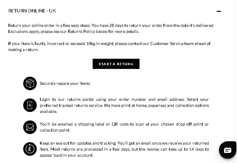Click the 'Login to our returns portal' paragraph

click(x=124, y=105)
